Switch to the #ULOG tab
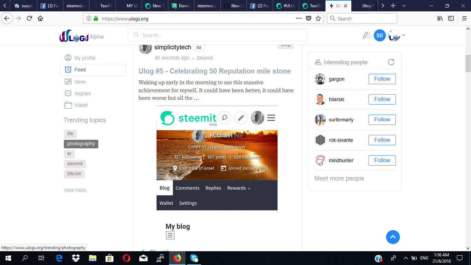Image resolution: width=471 pixels, height=265 pixels. (x=285, y=6)
